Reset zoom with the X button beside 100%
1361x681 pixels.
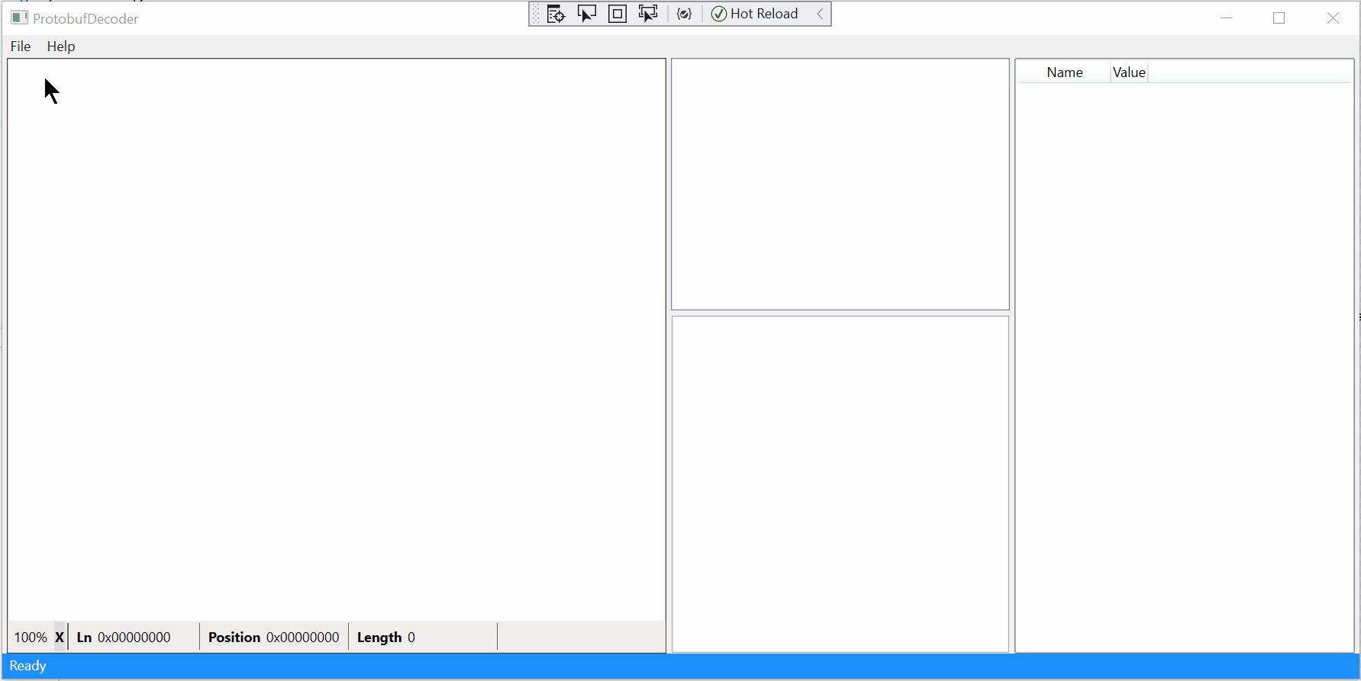[x=60, y=638]
